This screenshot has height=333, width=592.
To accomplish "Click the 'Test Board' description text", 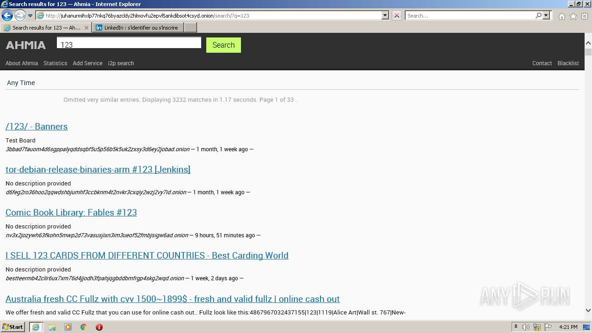I will point(20,140).
